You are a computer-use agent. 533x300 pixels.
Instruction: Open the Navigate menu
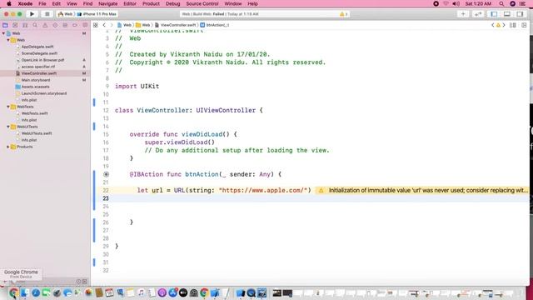coord(107,3)
